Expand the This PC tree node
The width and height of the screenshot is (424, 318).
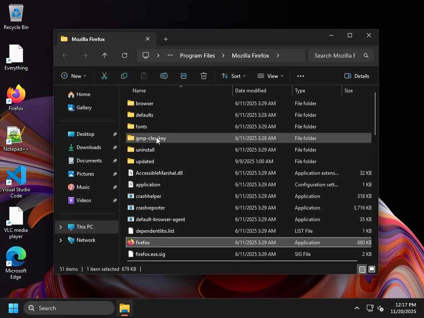pyautogui.click(x=61, y=227)
